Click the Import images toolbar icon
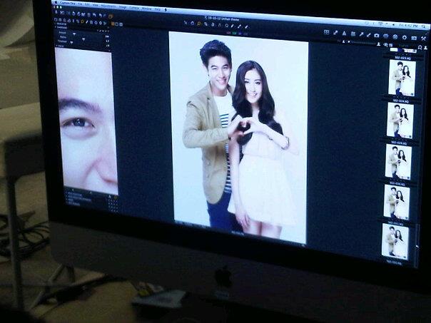This screenshot has height=323, width=431. click(56, 12)
